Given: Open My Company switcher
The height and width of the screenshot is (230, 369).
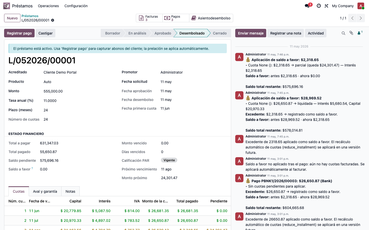Looking at the screenshot, I should (343, 6).
